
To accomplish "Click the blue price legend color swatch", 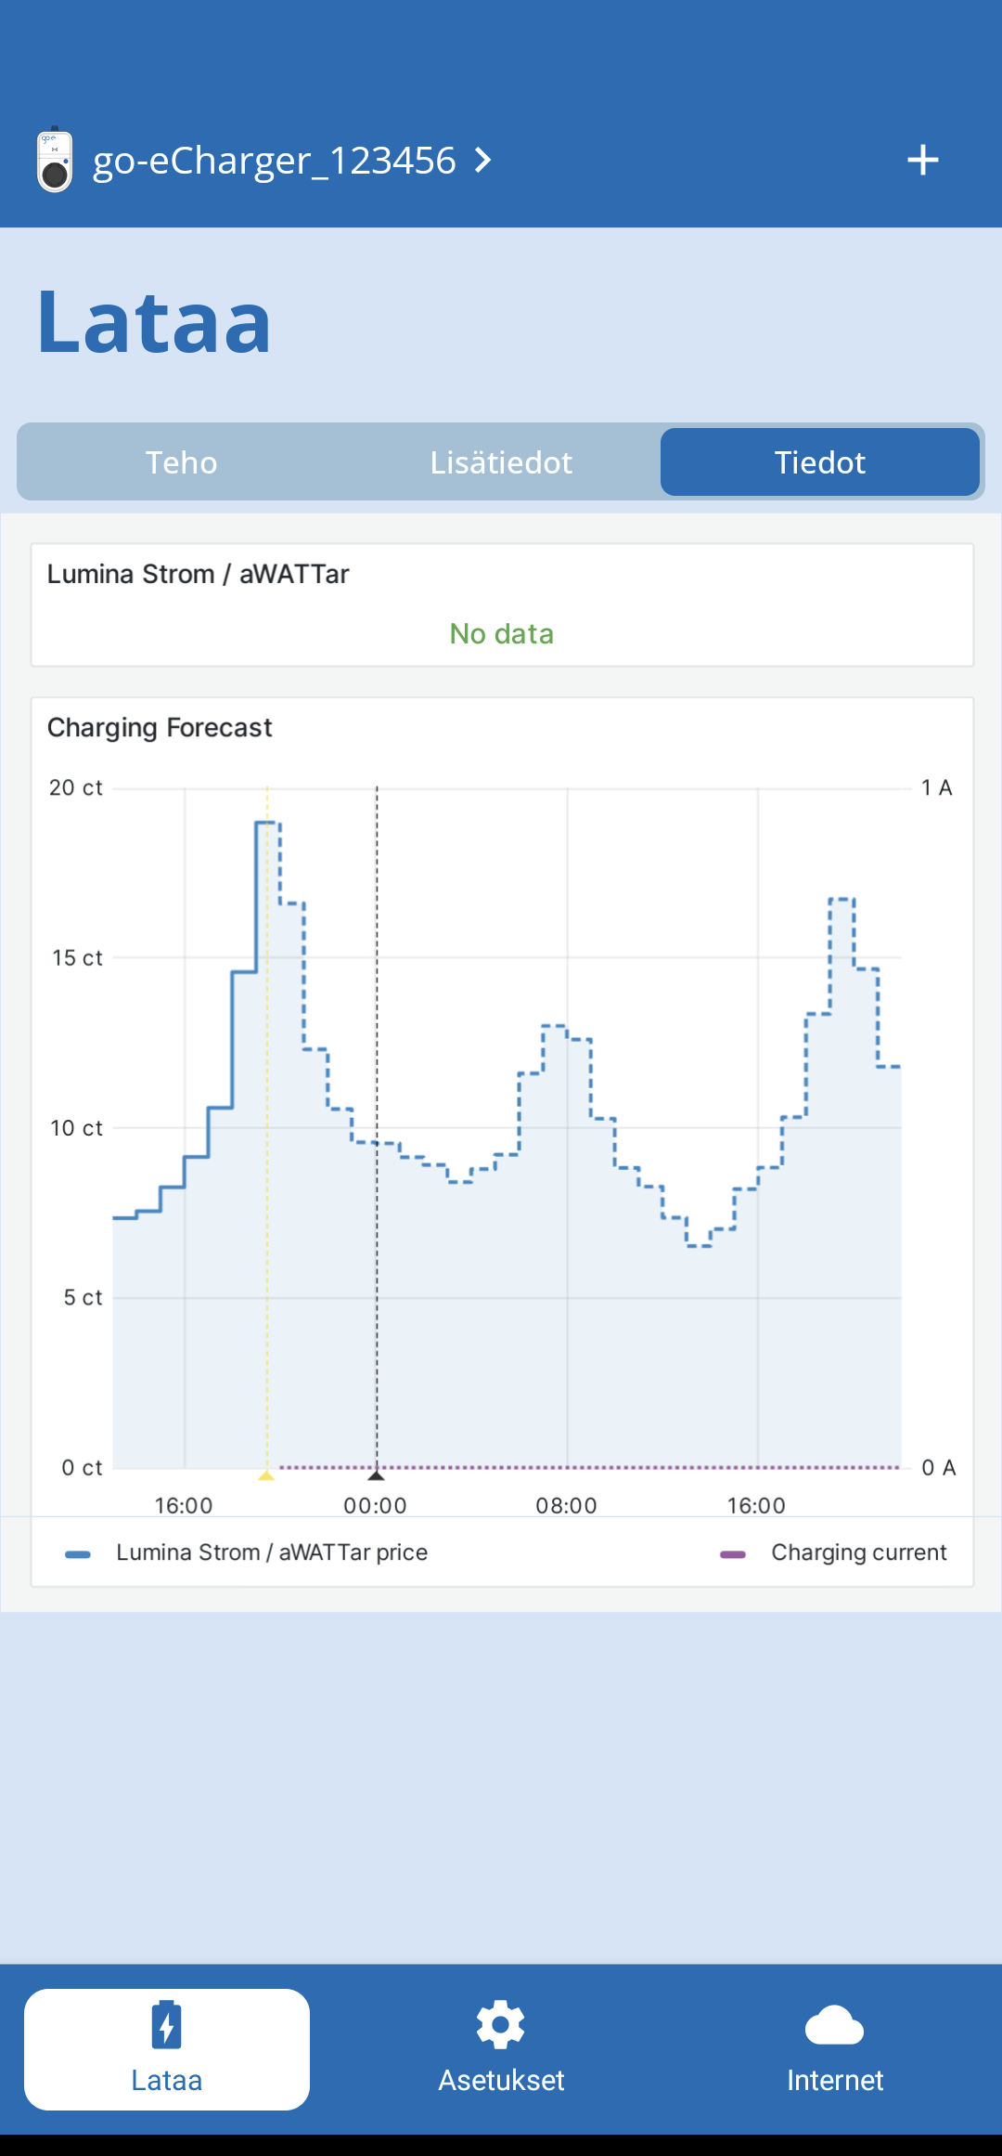I will pos(78,1554).
